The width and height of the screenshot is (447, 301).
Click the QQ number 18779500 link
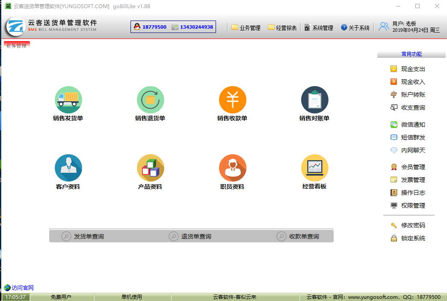pos(154,27)
